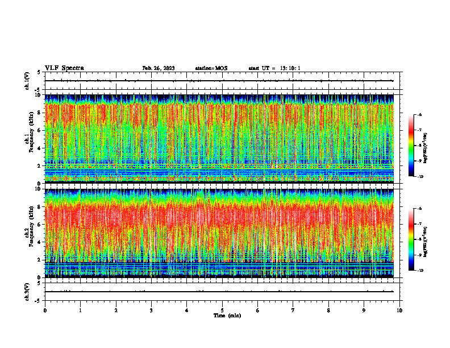Click the 'Time (min)' axis label
This screenshot has width=450, height=348.
click(x=227, y=316)
